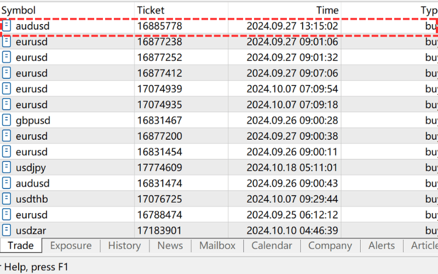Click the usdjpy position's order icon
Image resolution: width=438 pixels, height=274 pixels.
click(7, 168)
